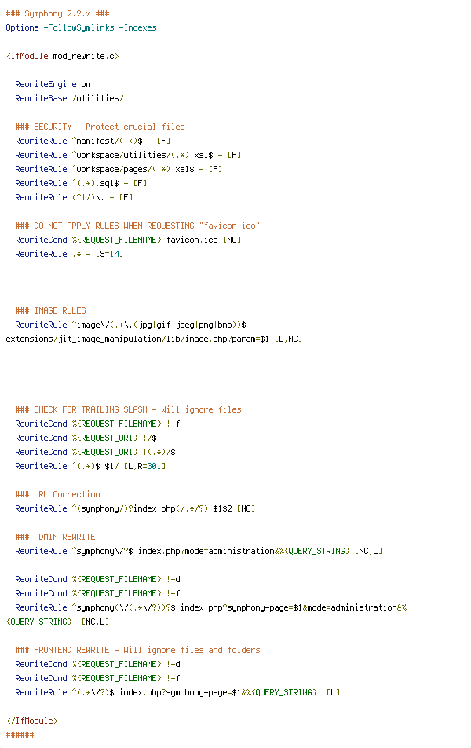The height and width of the screenshot is (748, 471).
Task: Click the "RewriteEngine on" line
Action: click(53, 84)
